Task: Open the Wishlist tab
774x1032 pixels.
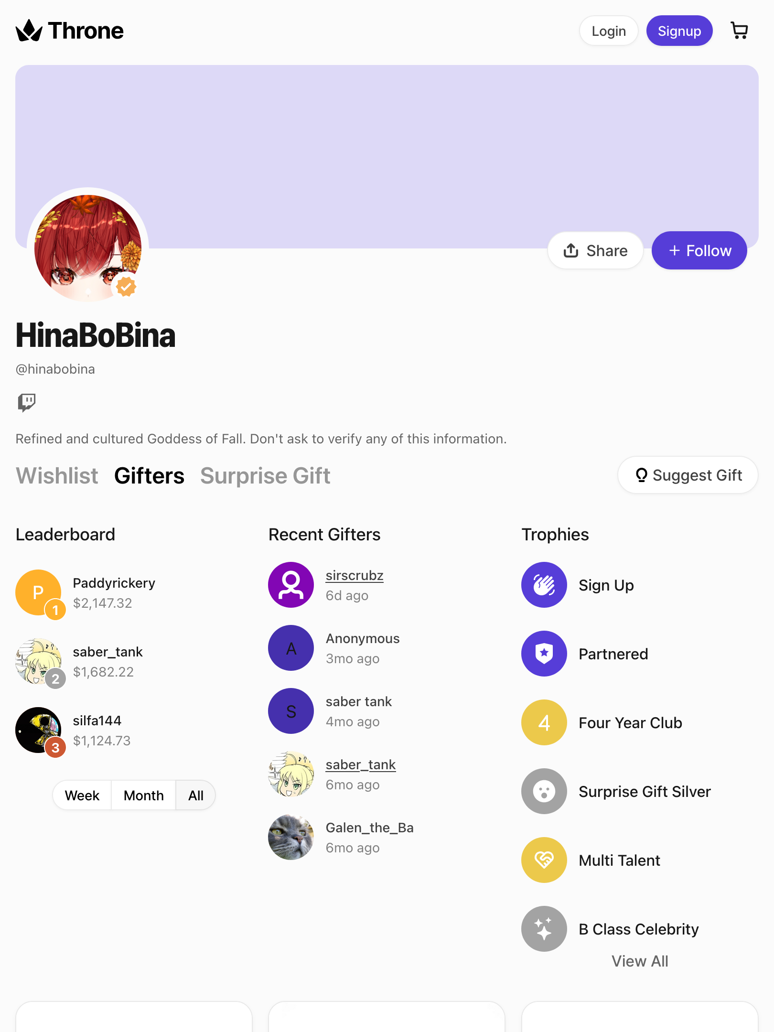Action: click(x=57, y=476)
